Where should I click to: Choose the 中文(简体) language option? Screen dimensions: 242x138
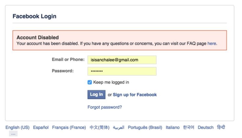(99, 128)
